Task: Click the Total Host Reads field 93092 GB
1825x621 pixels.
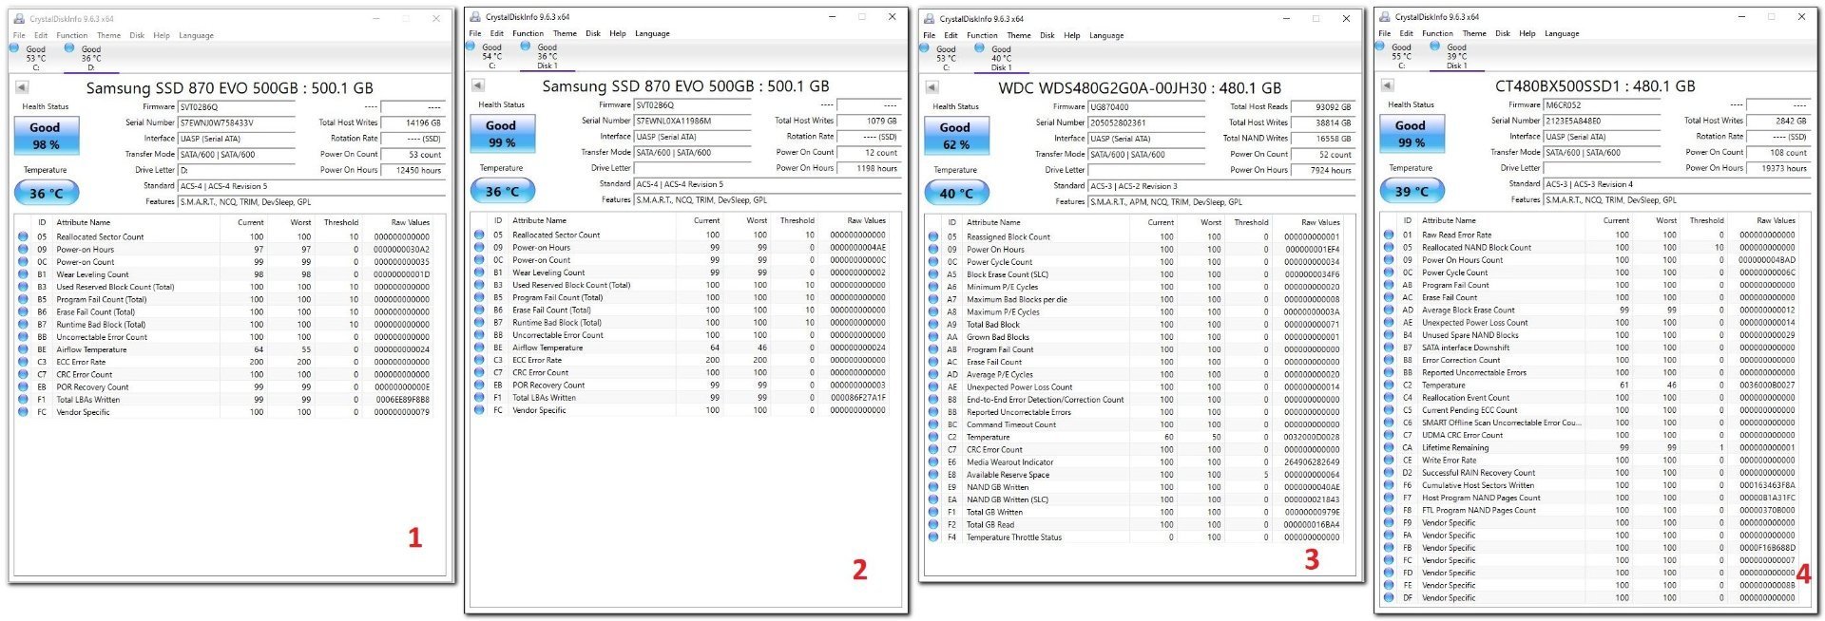Action: click(x=1323, y=107)
